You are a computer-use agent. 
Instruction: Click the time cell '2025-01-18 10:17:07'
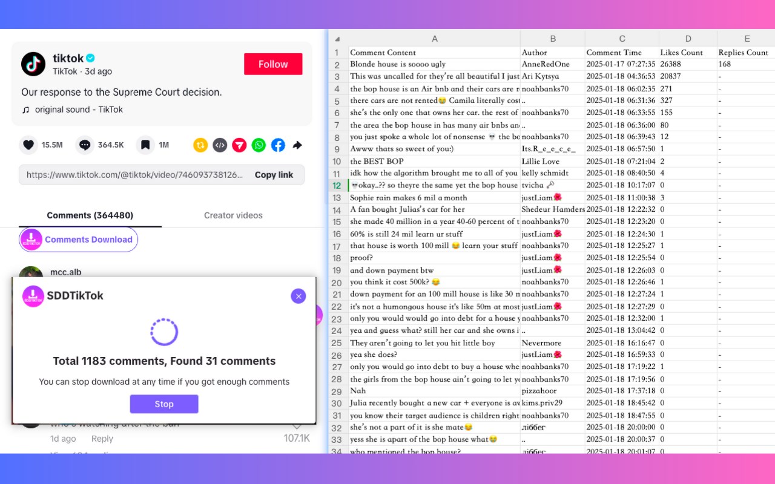coord(622,185)
